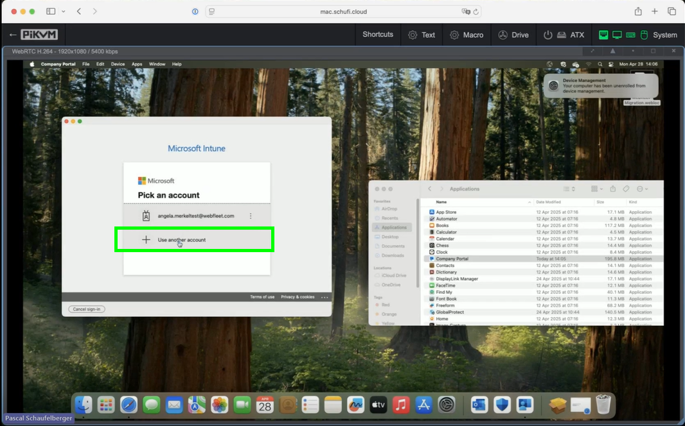Open the PiKVM Shortcuts menu
The height and width of the screenshot is (426, 685).
coord(378,35)
